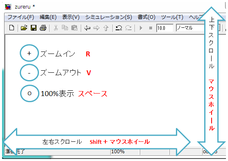The height and width of the screenshot is (161, 228).
Task: Open the ノーマル mode dropdown
Action: pyautogui.click(x=198, y=28)
